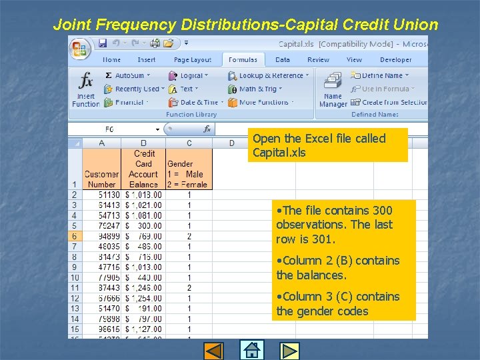Open the View tab
This screenshot has width=480, height=360.
click(354, 60)
